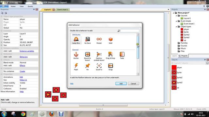209x117 pixels.
Task: Select the Anchor behavior icon
Action: [76, 54]
